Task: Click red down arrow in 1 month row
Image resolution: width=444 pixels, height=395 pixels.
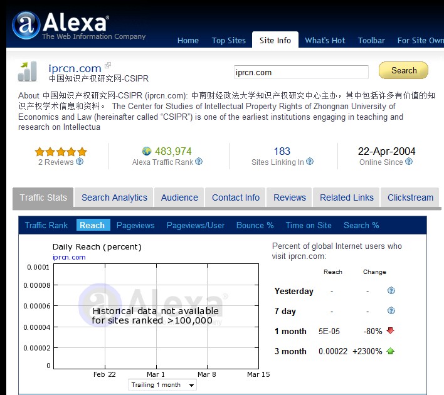Action: click(x=391, y=330)
